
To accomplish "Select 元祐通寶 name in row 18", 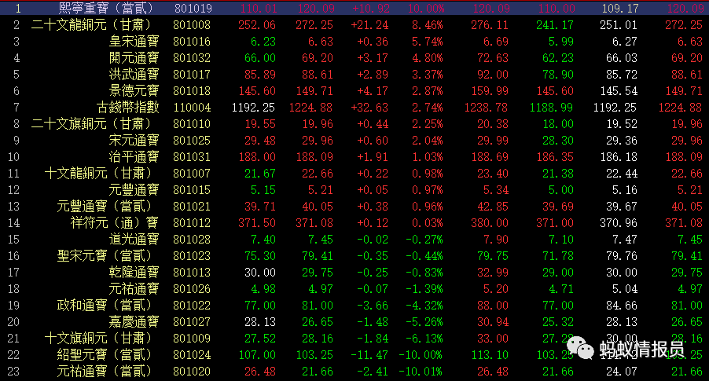I will [x=134, y=289].
